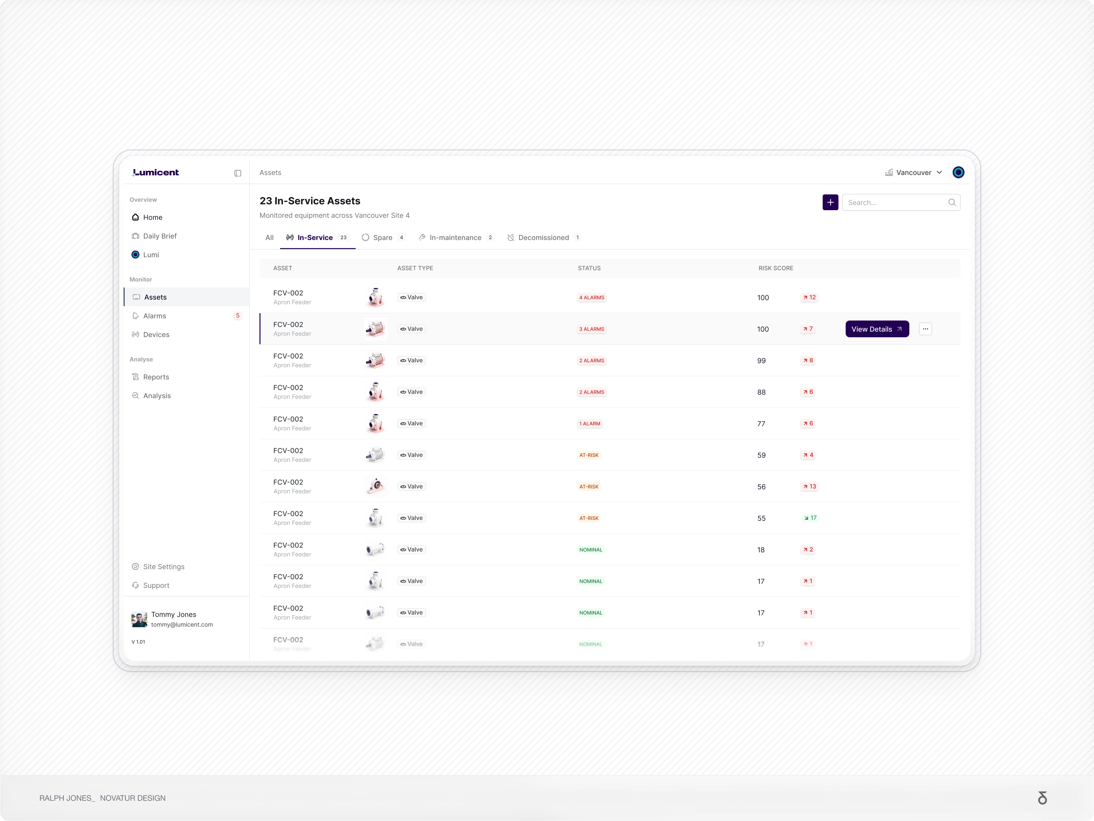Viewport: 1094px width, 821px height.
Task: Click the Lumicent logo
Action: pyautogui.click(x=155, y=173)
